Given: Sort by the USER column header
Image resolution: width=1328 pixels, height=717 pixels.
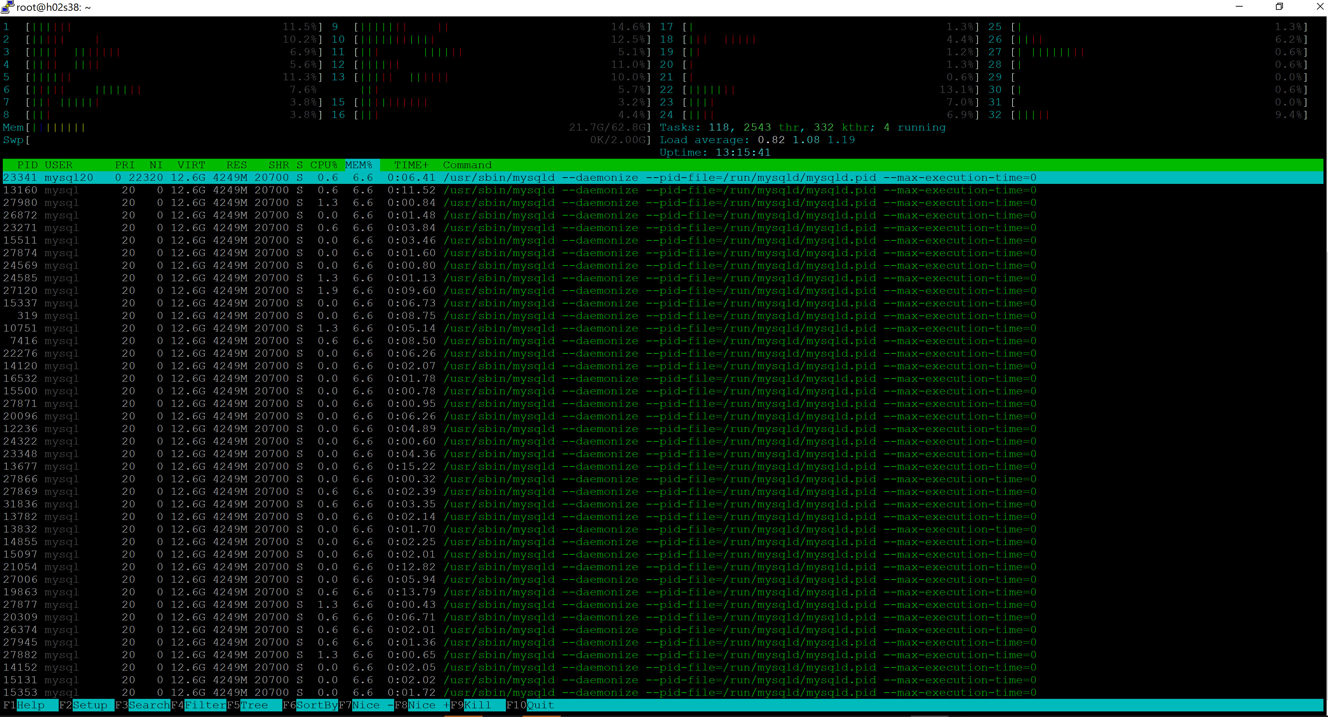Looking at the screenshot, I should tap(58, 165).
